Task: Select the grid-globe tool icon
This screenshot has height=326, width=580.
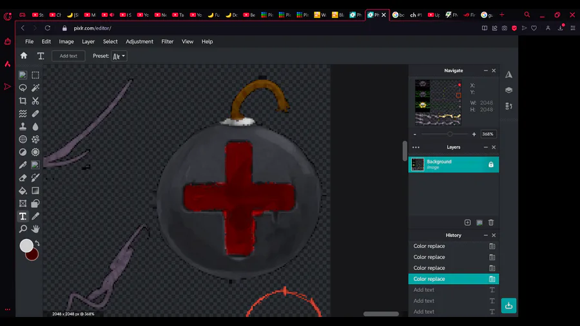Action: pos(23,139)
